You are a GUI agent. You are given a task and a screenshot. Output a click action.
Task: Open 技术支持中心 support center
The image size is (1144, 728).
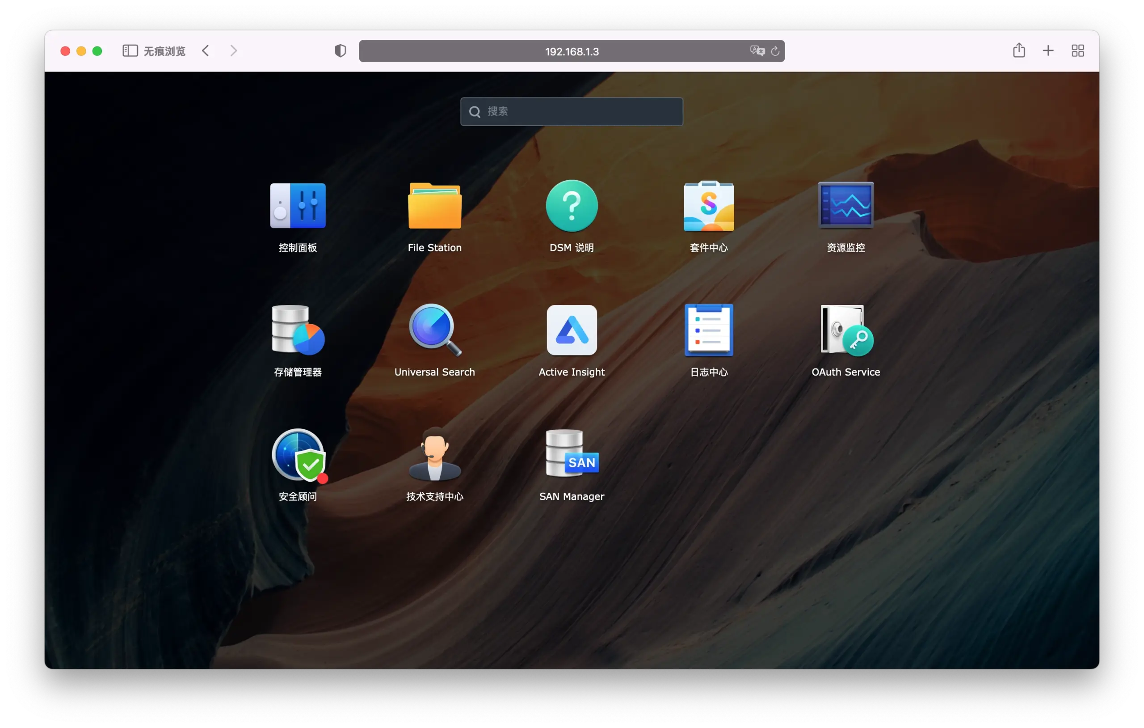[435, 454]
